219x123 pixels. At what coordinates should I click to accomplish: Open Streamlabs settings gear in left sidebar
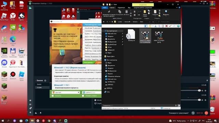click(30, 112)
